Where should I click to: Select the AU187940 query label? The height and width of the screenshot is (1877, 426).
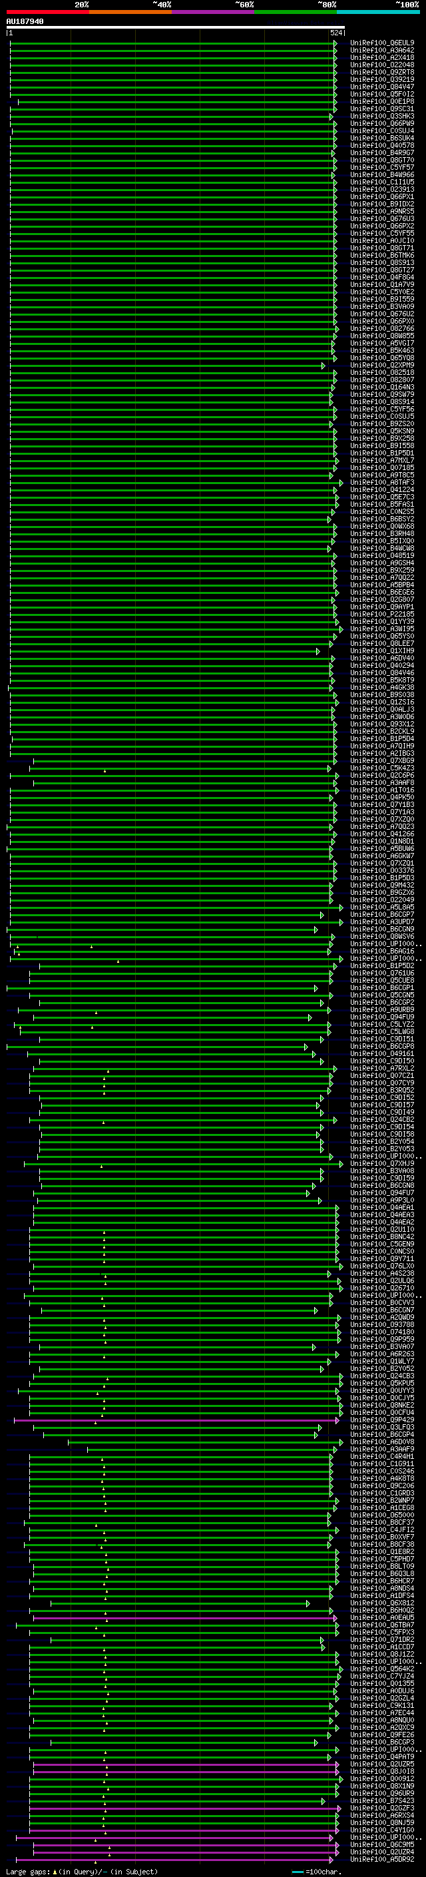tap(25, 22)
